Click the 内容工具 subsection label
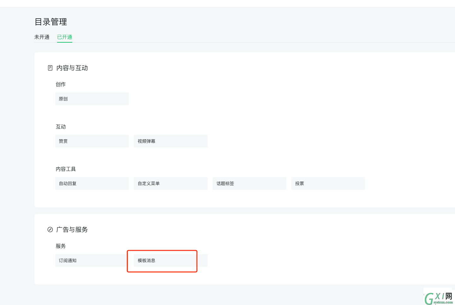The width and height of the screenshot is (455, 305). [66, 169]
